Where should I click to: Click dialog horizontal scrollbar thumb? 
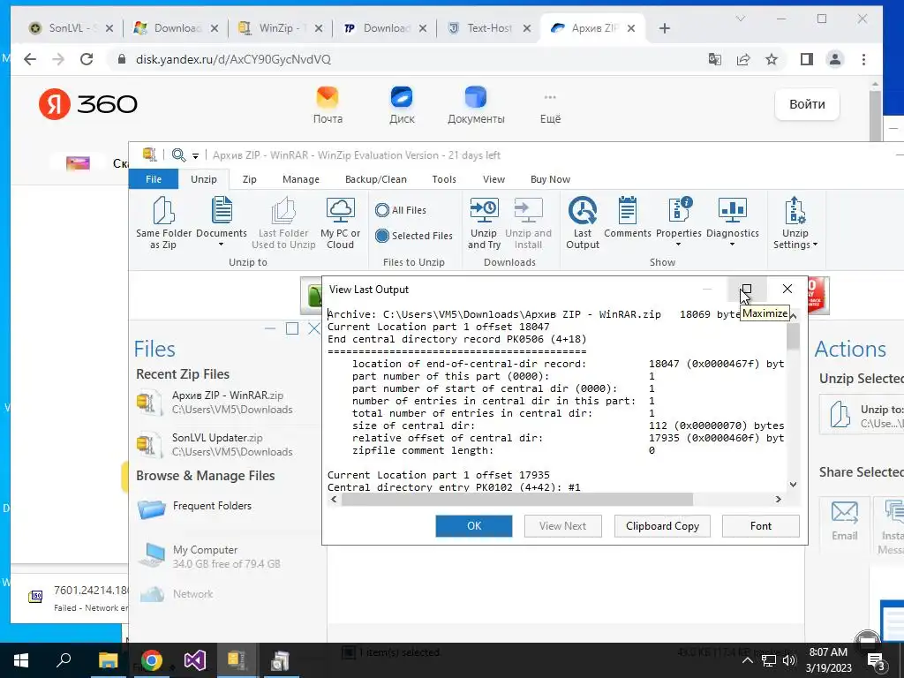pyautogui.click(x=517, y=500)
